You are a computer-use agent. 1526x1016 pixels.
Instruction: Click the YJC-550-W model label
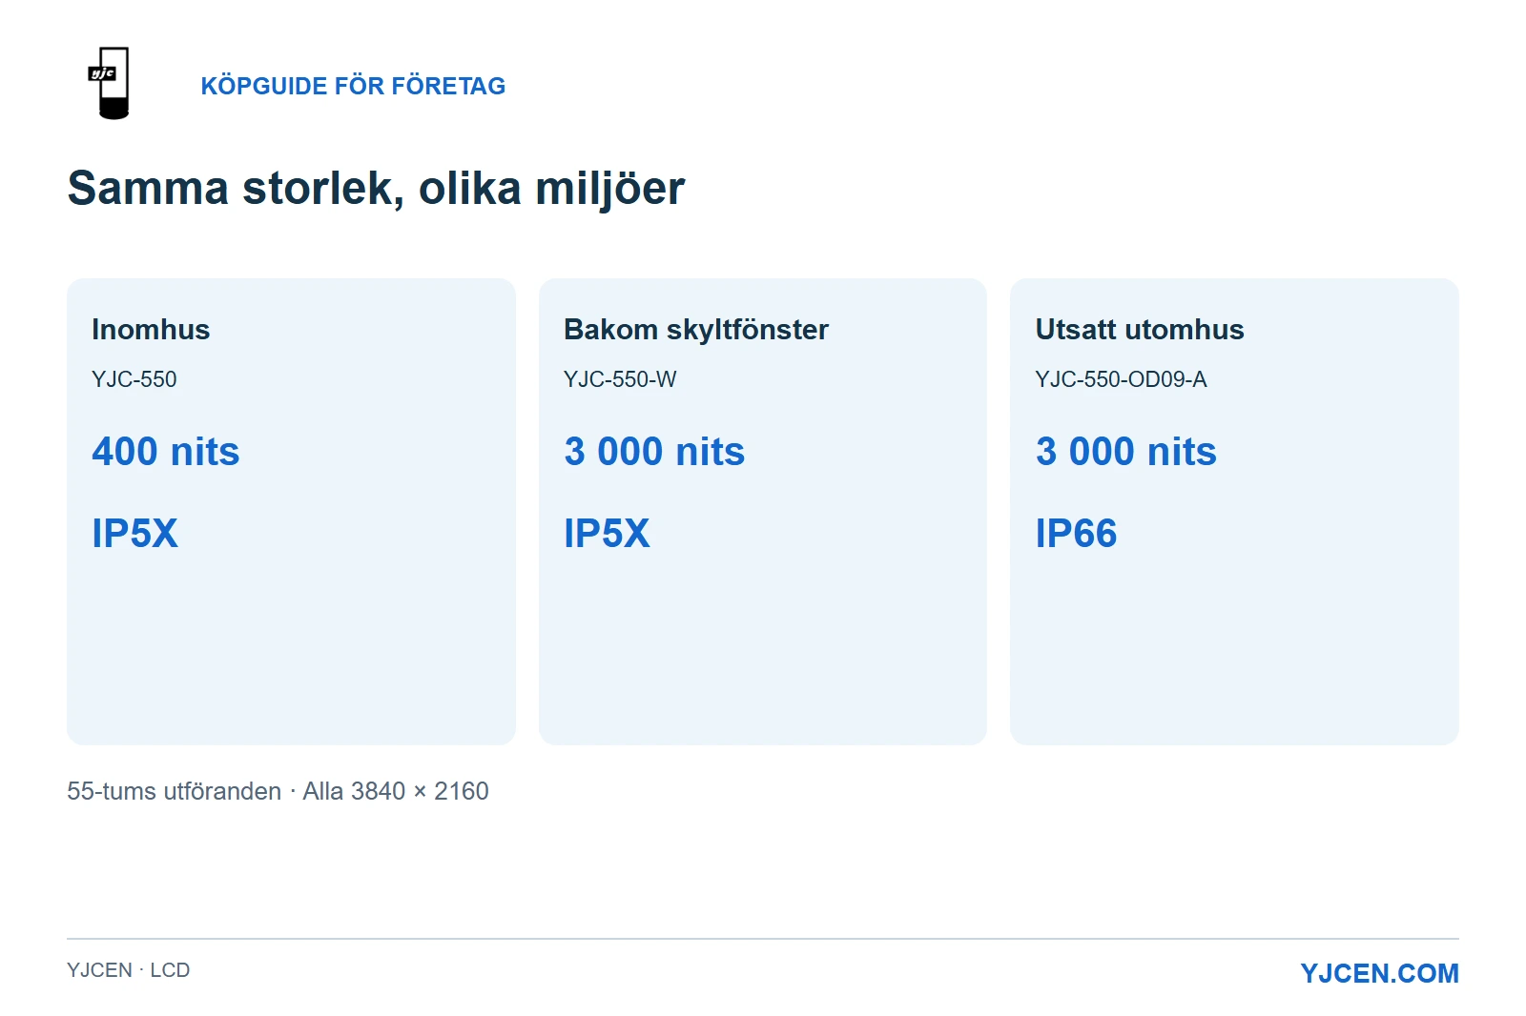point(620,379)
